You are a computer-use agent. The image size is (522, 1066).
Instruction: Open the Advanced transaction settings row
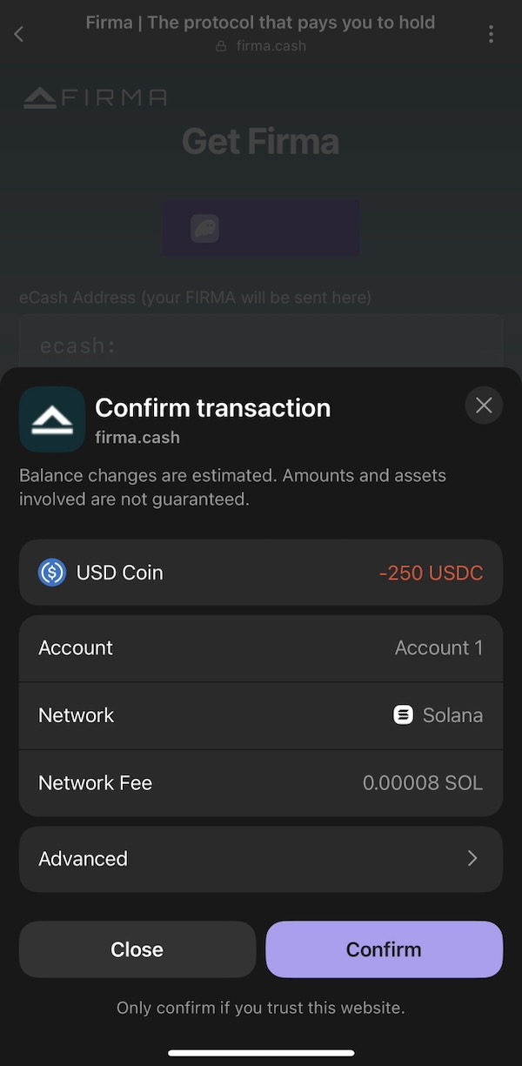click(261, 859)
